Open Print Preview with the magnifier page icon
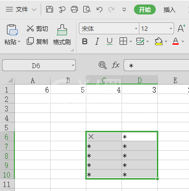The width and height of the screenshot is (189, 191). [87, 9]
